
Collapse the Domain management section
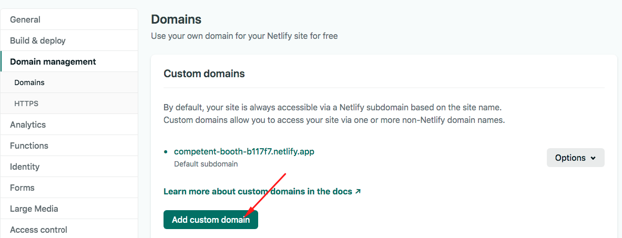pos(53,61)
